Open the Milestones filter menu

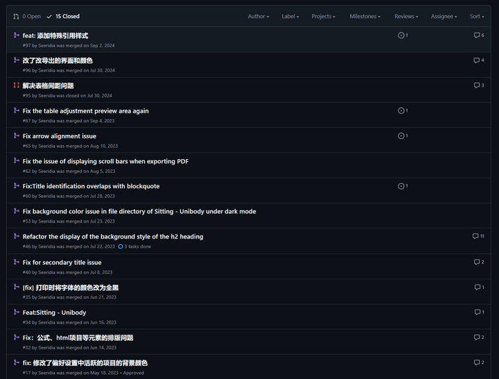365,16
